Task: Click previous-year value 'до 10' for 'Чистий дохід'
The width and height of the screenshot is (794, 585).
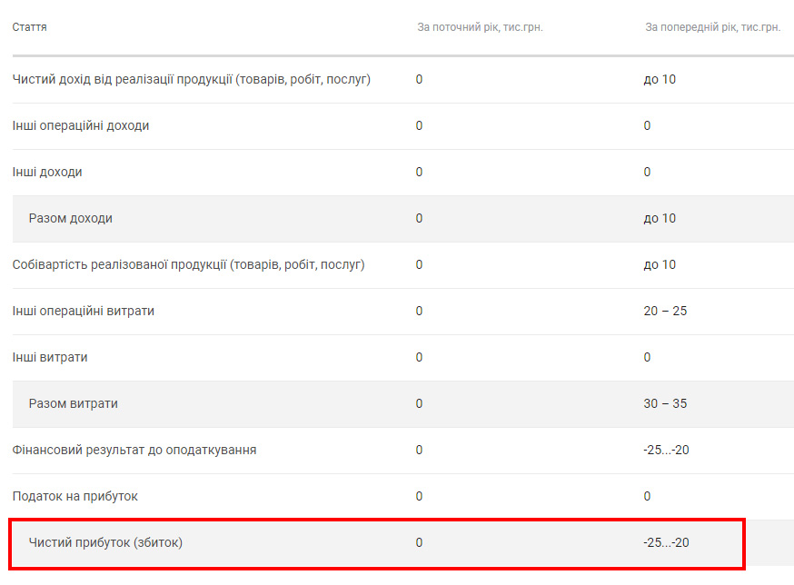Action: tap(660, 79)
